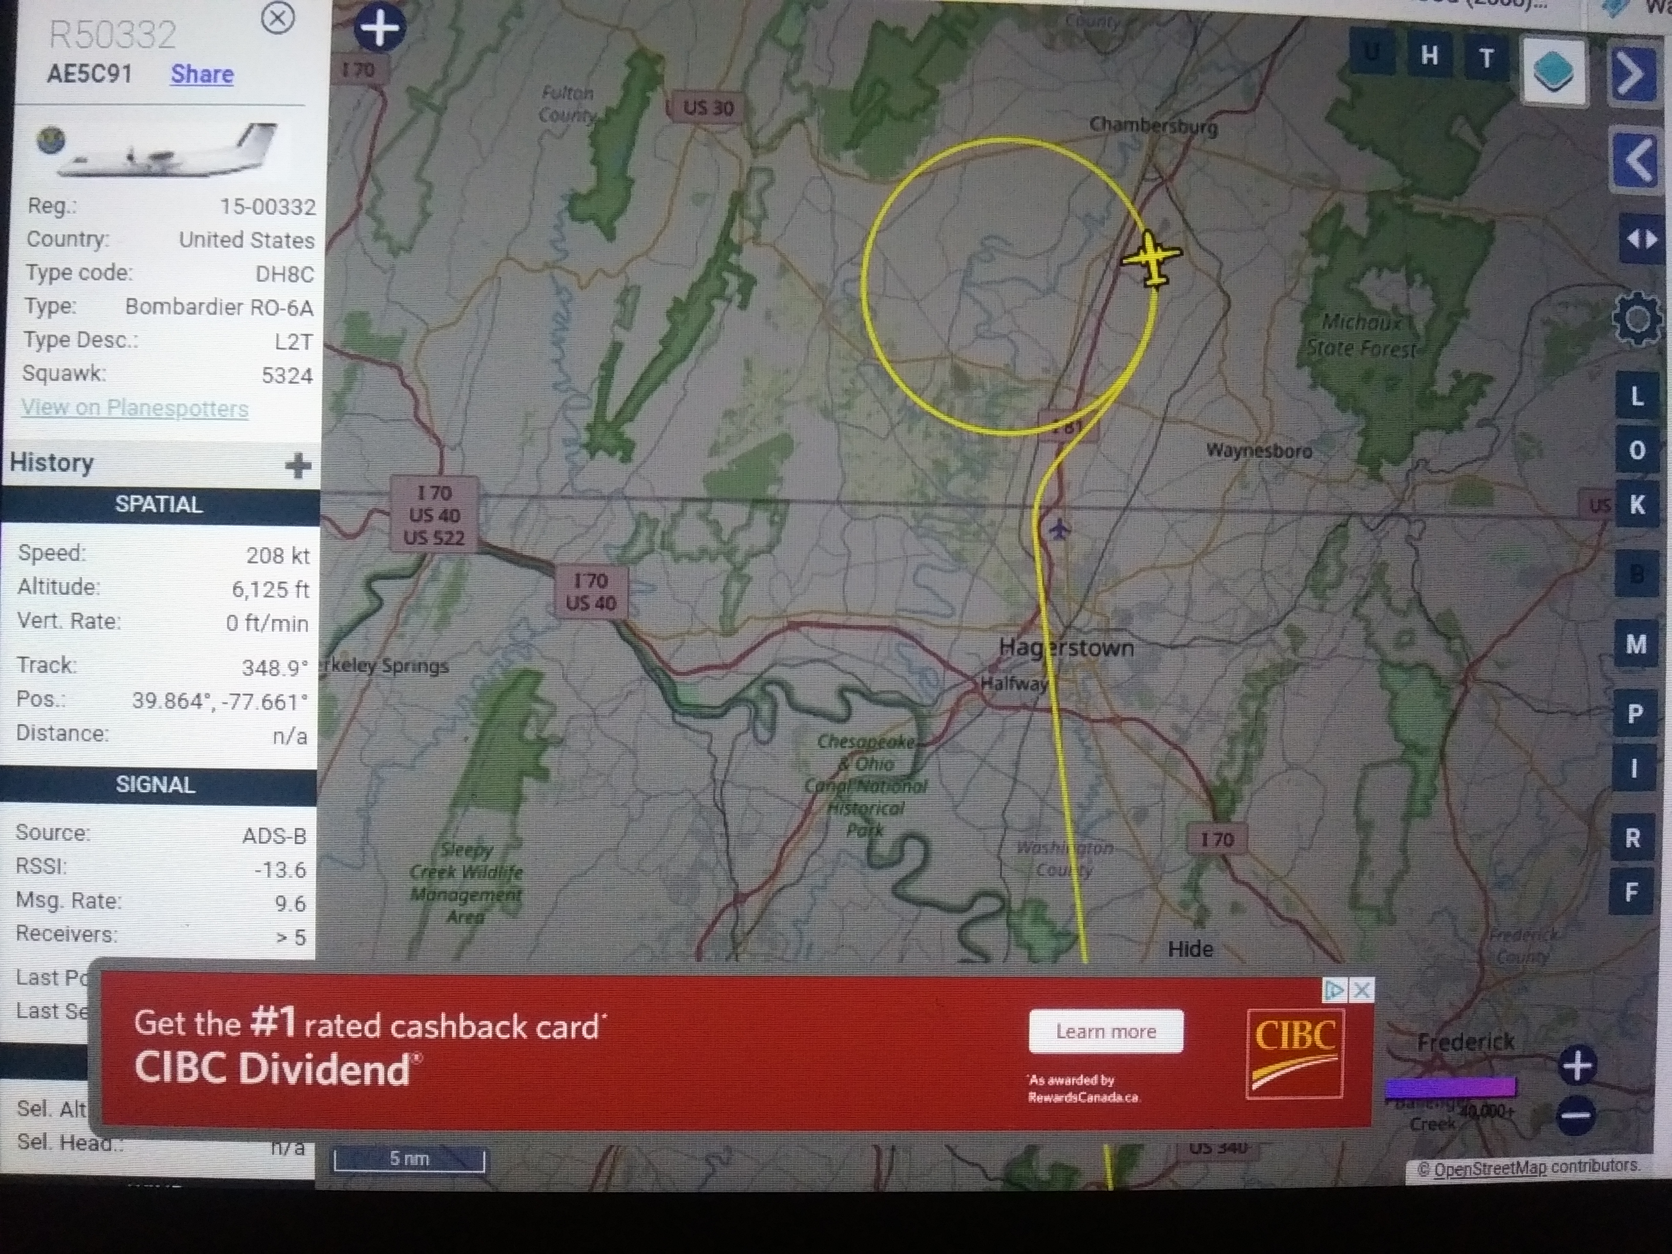Screen dimensions: 1672x1254
Task: Toggle the R map option button
Action: tap(1632, 838)
